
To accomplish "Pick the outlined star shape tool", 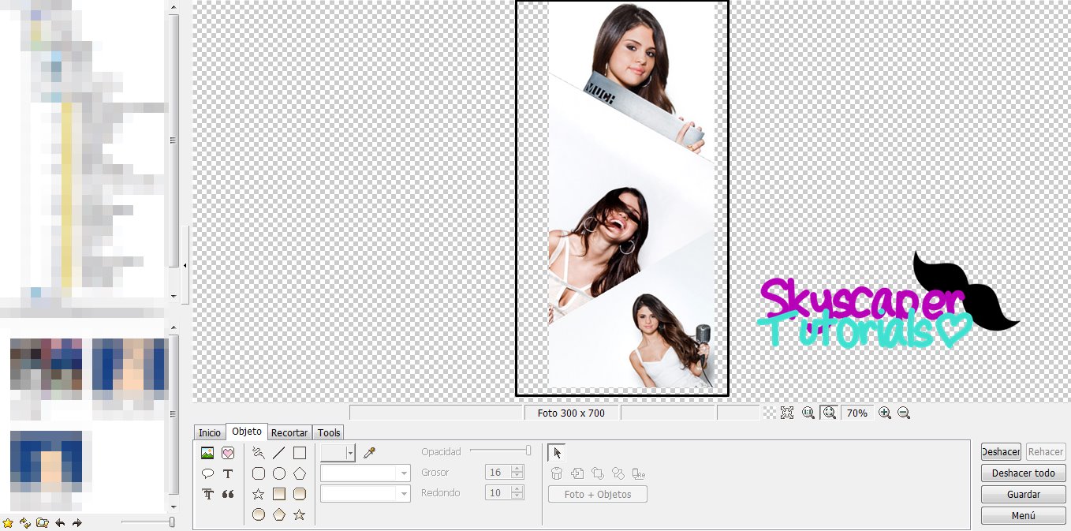I will pyautogui.click(x=258, y=494).
